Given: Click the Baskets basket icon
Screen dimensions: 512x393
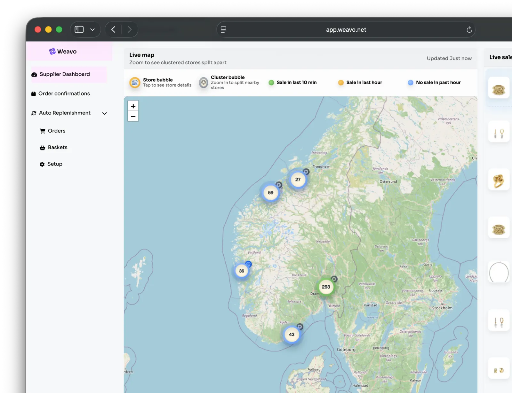Looking at the screenshot, I should click(x=42, y=148).
